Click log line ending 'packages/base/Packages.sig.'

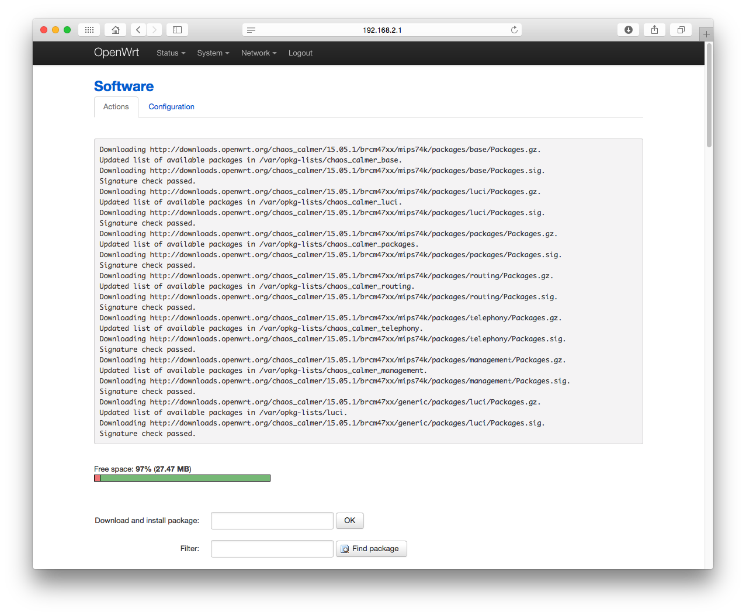click(322, 171)
